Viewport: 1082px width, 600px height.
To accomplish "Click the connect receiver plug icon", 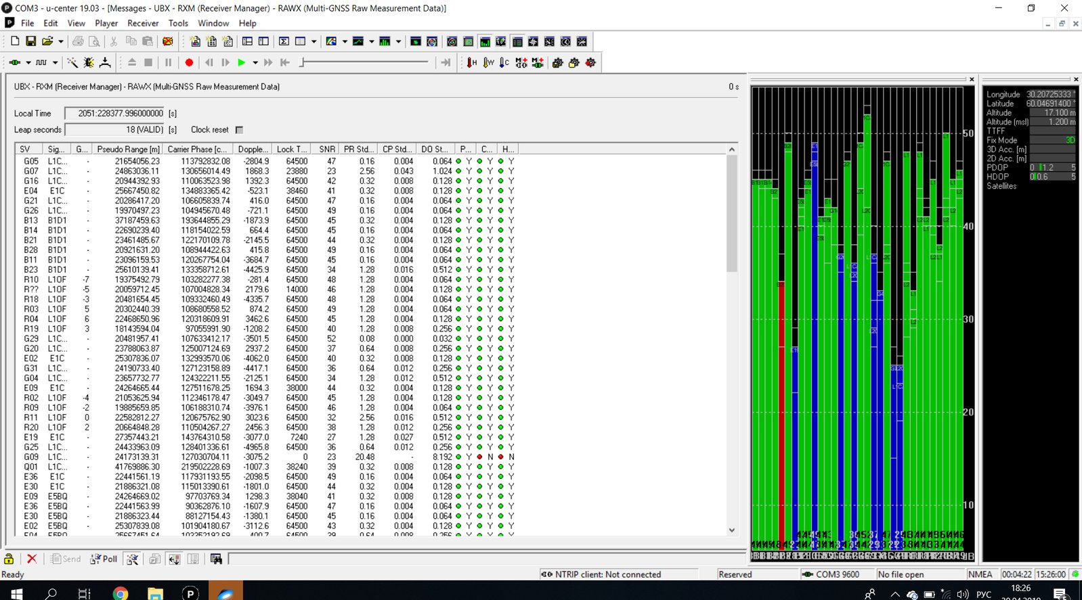I will (x=14, y=62).
